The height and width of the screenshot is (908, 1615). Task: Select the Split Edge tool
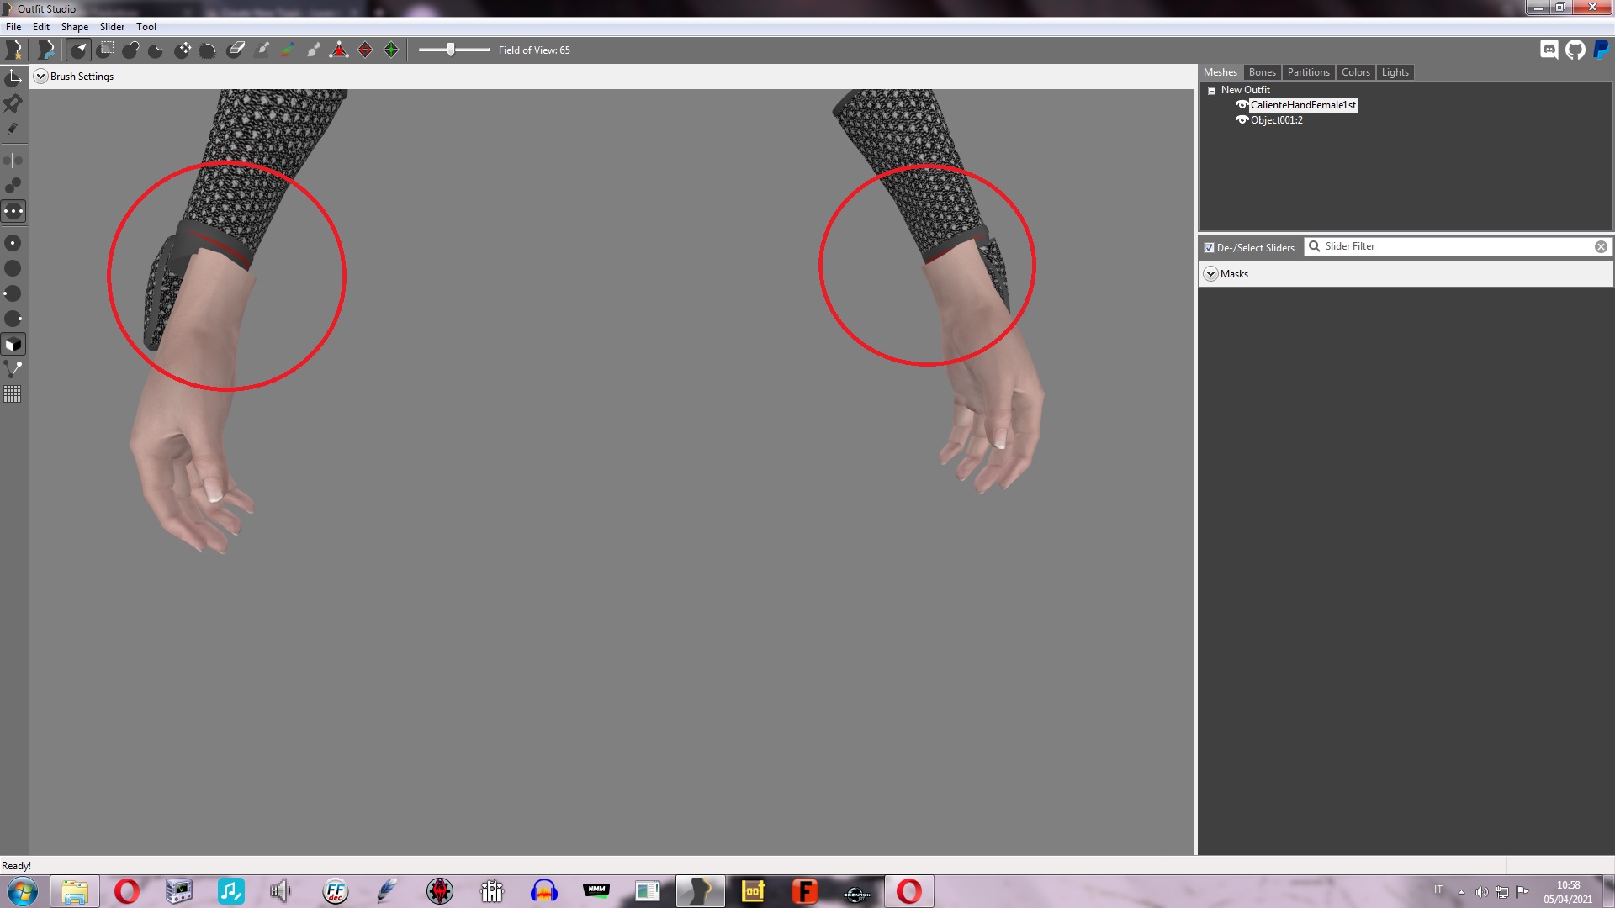(391, 50)
